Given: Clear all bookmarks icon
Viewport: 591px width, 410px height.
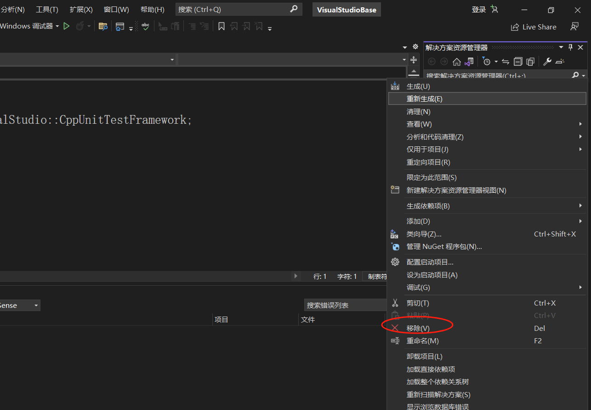Looking at the screenshot, I should pos(258,27).
